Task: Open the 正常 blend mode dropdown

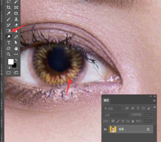Action: click(115, 115)
